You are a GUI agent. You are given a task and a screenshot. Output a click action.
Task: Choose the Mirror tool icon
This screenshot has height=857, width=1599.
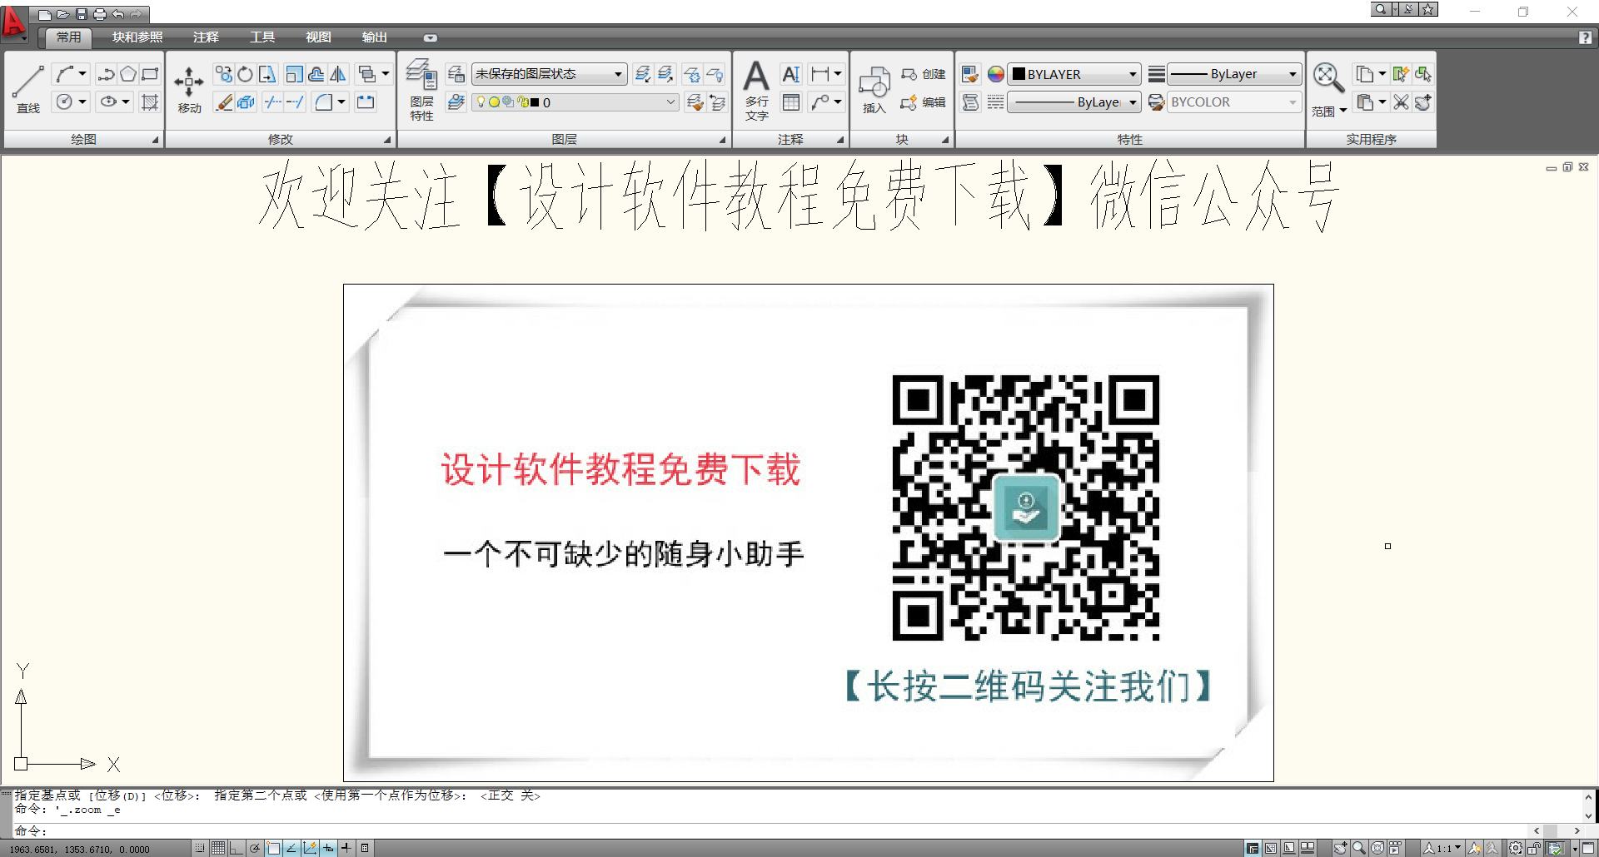(x=338, y=74)
